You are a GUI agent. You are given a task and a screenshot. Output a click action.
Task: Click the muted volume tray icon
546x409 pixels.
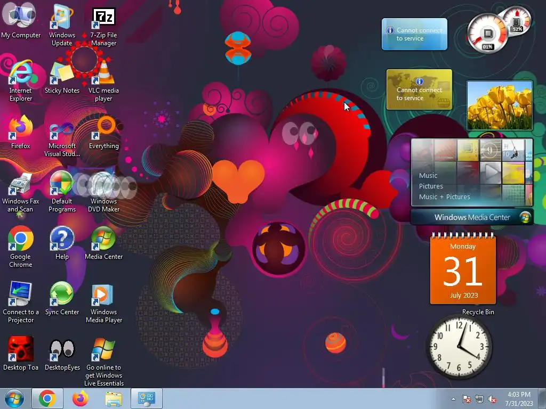pyautogui.click(x=492, y=399)
